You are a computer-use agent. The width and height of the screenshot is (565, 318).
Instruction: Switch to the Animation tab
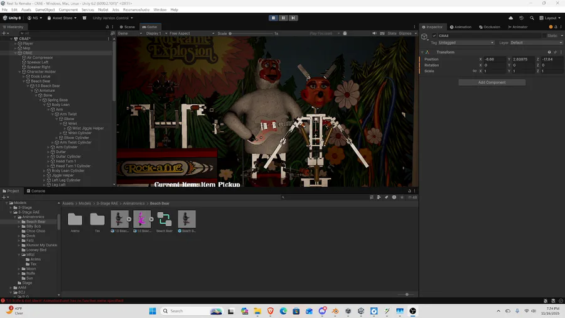(x=461, y=27)
